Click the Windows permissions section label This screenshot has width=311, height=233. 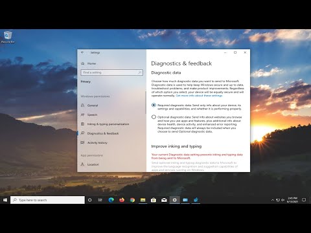click(x=95, y=96)
